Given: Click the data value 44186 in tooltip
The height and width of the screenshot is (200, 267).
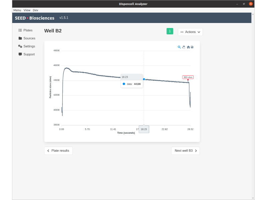Looking at the screenshot, I should tap(137, 84).
